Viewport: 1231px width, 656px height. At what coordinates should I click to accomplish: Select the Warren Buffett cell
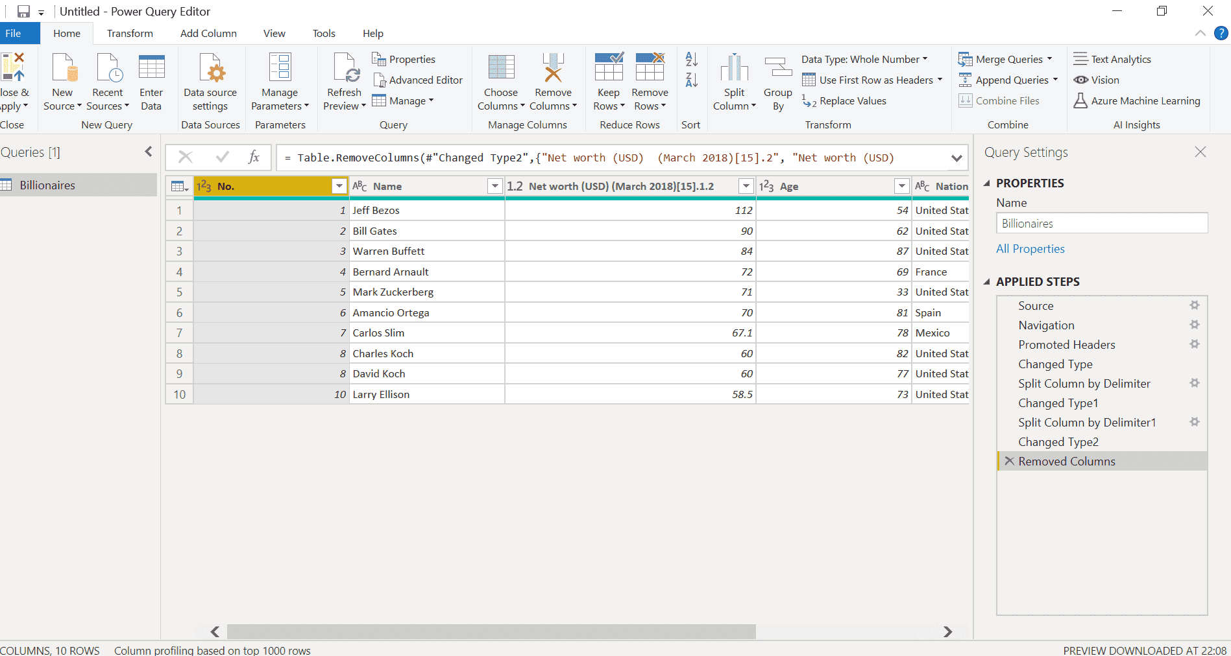point(427,251)
